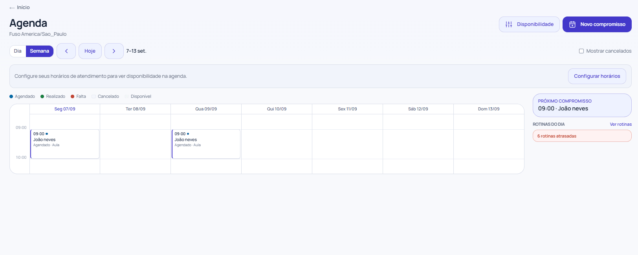Select the Sáb 12/09 column header
Viewport: 638px width, 255px height.
(x=418, y=109)
